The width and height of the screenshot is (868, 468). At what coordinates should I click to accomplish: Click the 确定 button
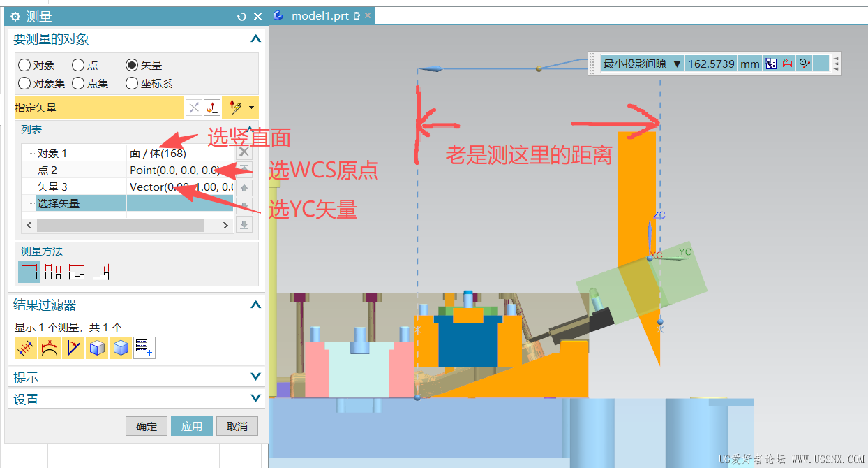pyautogui.click(x=147, y=426)
